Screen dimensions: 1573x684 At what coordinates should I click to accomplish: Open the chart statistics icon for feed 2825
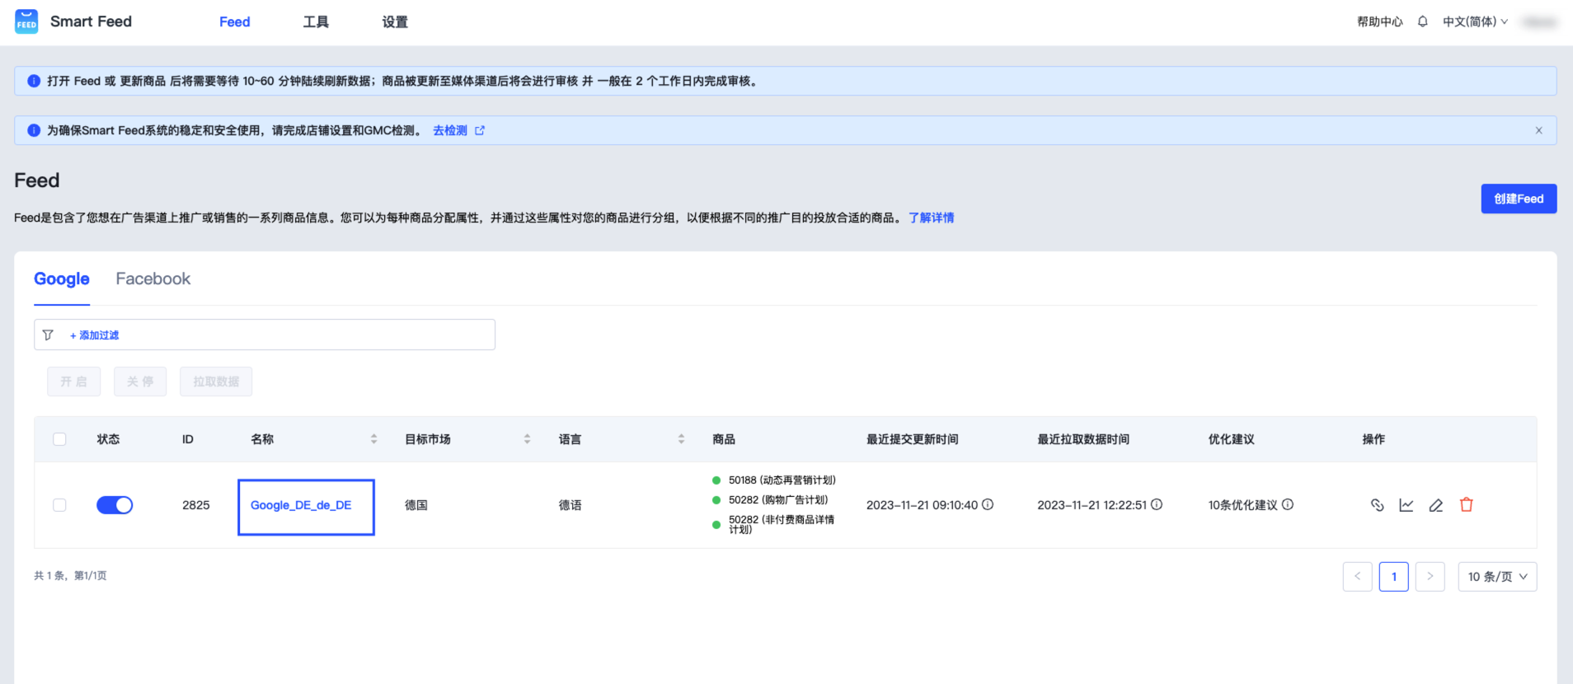click(1406, 505)
